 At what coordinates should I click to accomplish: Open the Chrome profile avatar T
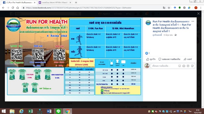point(196,8)
